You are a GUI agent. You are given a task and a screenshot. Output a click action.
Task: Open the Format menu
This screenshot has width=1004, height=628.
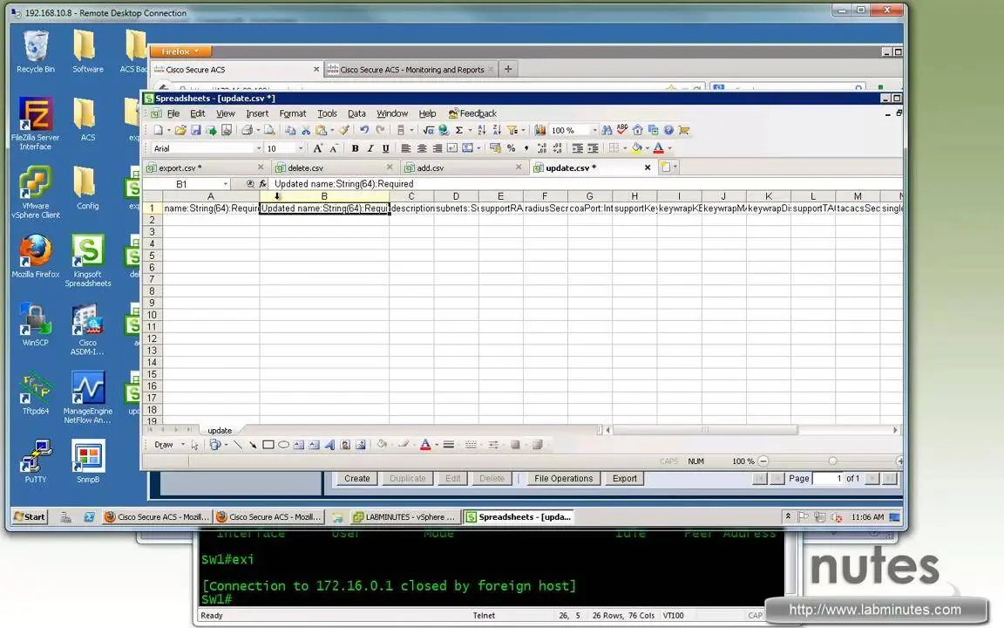293,113
